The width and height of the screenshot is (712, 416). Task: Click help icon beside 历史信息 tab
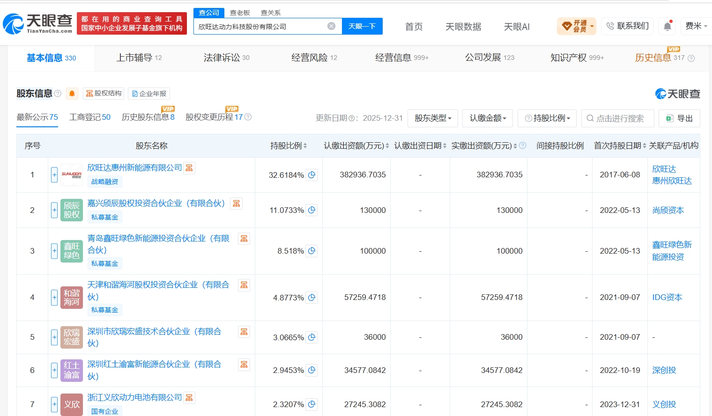pyautogui.click(x=691, y=58)
